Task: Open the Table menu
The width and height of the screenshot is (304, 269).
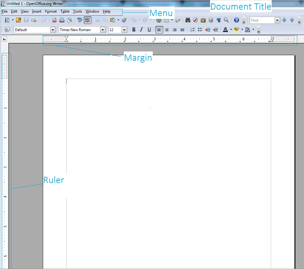Action: (65, 11)
